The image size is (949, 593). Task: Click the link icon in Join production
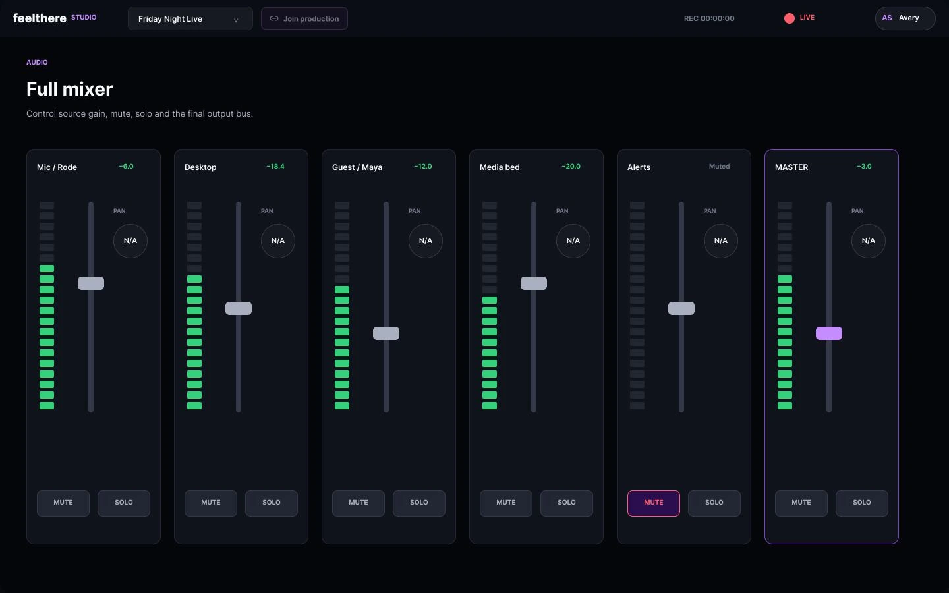pyautogui.click(x=274, y=18)
